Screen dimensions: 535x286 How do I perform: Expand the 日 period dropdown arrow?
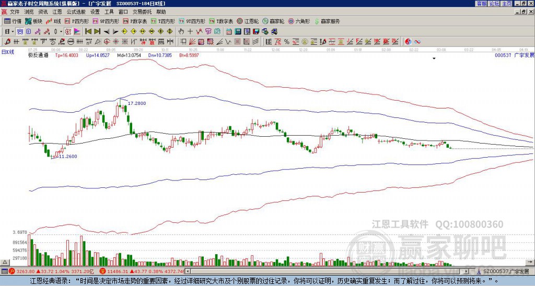click(13, 31)
